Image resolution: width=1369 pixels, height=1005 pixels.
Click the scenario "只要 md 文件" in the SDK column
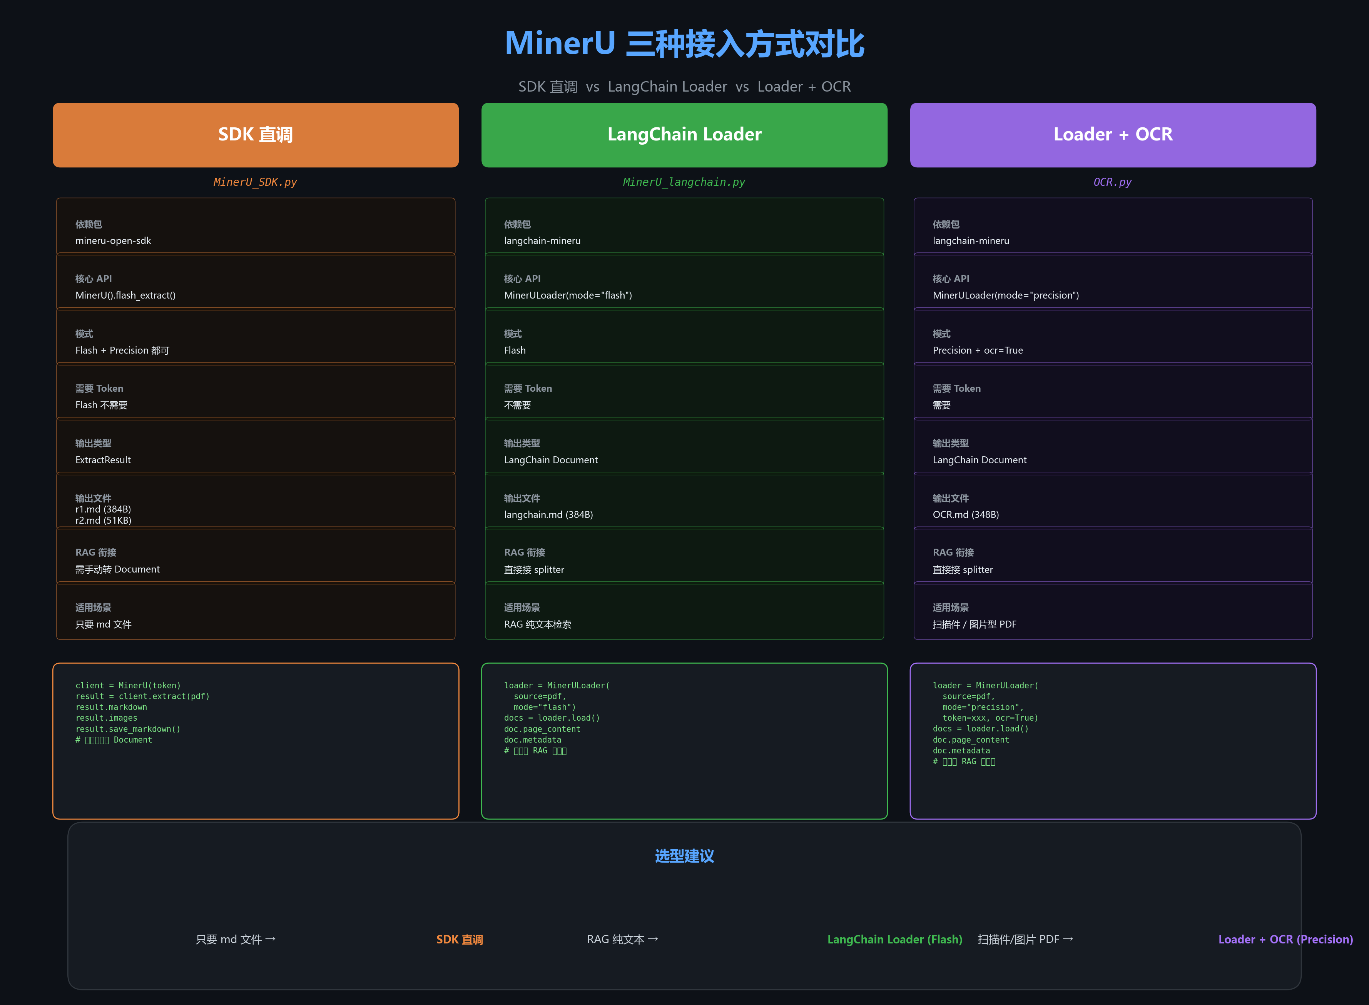(104, 625)
